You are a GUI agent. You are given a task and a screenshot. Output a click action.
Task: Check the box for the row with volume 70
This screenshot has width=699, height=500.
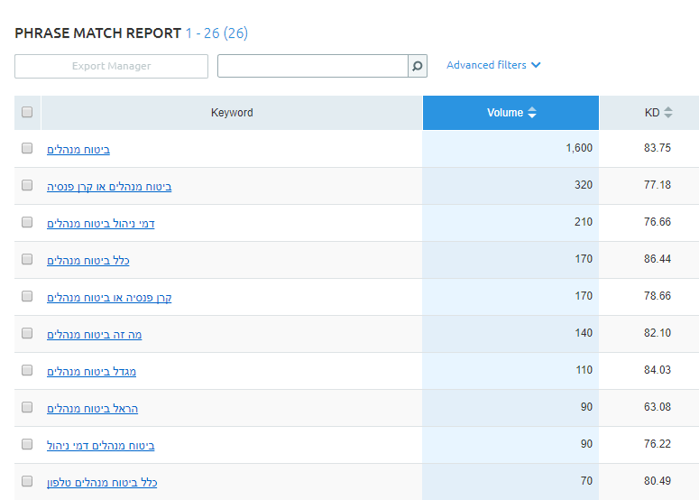pos(27,481)
